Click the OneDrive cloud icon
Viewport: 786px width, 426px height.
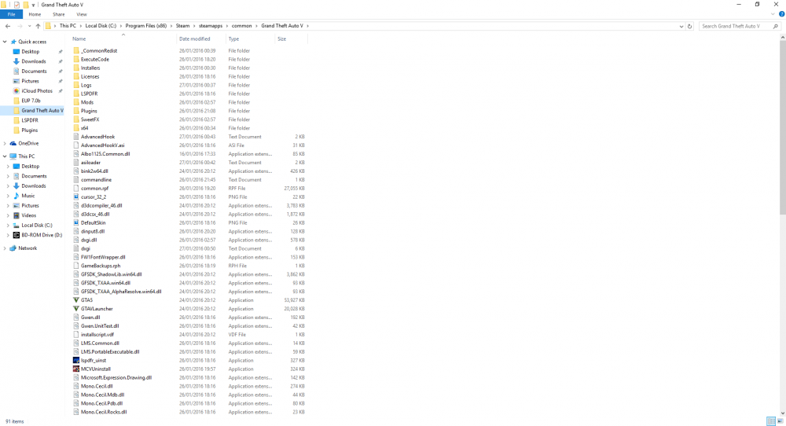click(x=13, y=143)
